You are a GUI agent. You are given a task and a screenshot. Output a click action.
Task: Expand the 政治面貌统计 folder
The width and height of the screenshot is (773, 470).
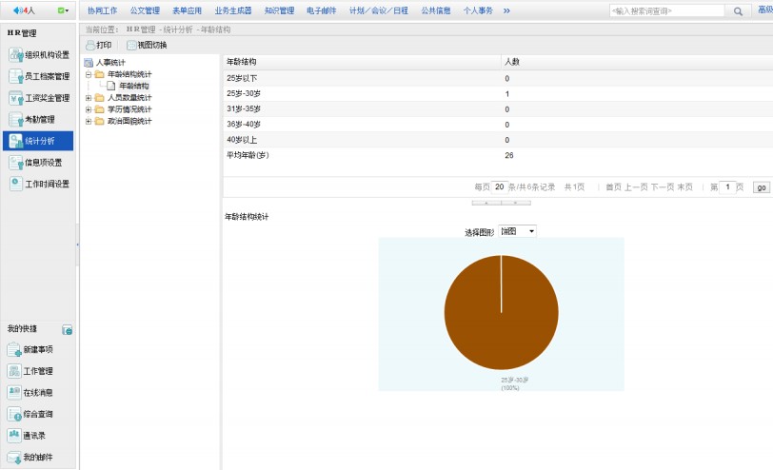point(89,121)
